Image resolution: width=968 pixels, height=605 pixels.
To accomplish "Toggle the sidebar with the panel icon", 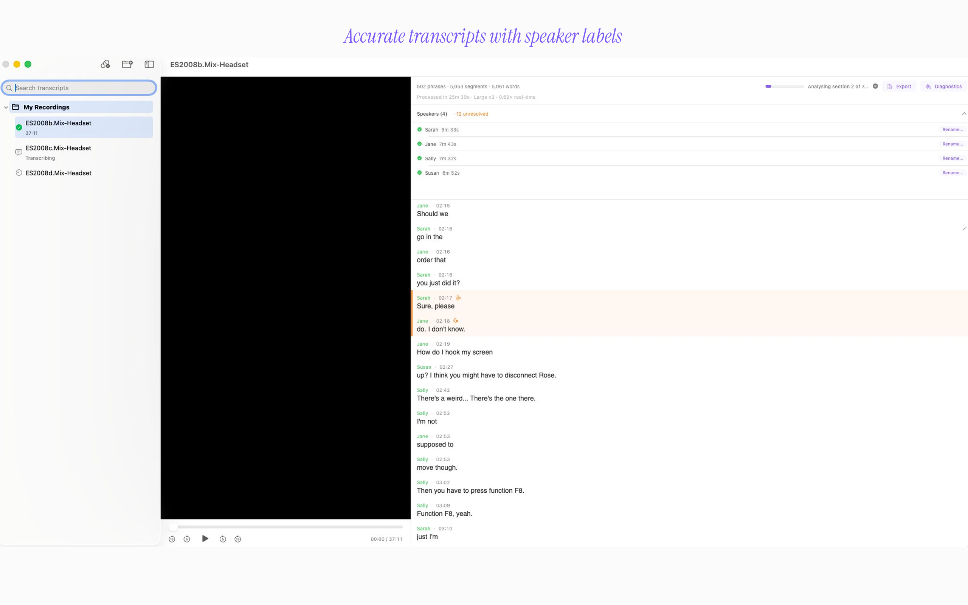I will pyautogui.click(x=149, y=64).
